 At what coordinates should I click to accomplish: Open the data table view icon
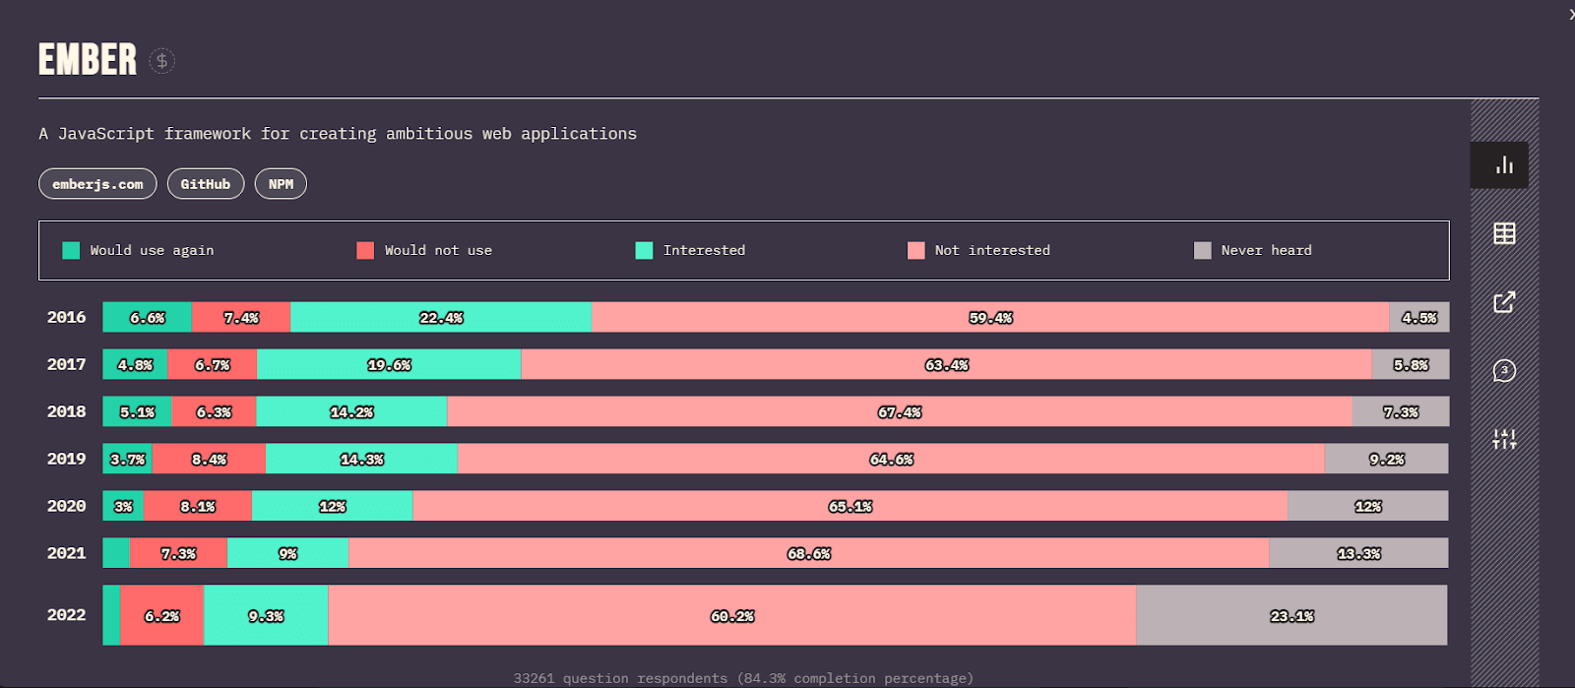point(1503,233)
